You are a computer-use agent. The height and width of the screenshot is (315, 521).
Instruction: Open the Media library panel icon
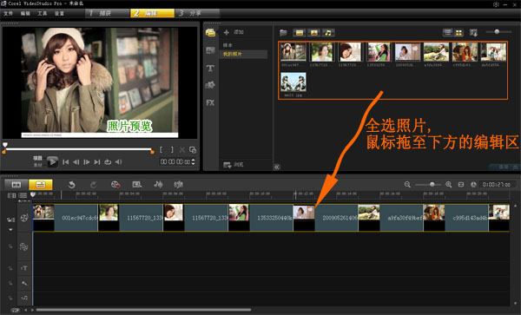pos(210,32)
